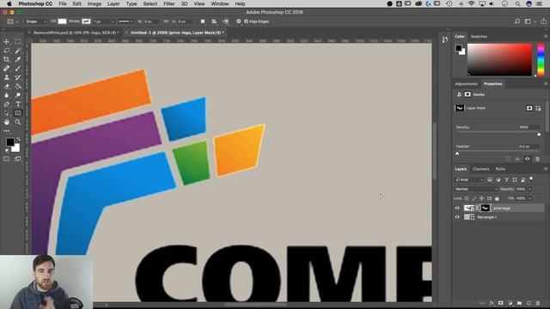This screenshot has width=550, height=309.
Task: Open the Shape tool mode dropdown
Action: pyautogui.click(x=35, y=21)
